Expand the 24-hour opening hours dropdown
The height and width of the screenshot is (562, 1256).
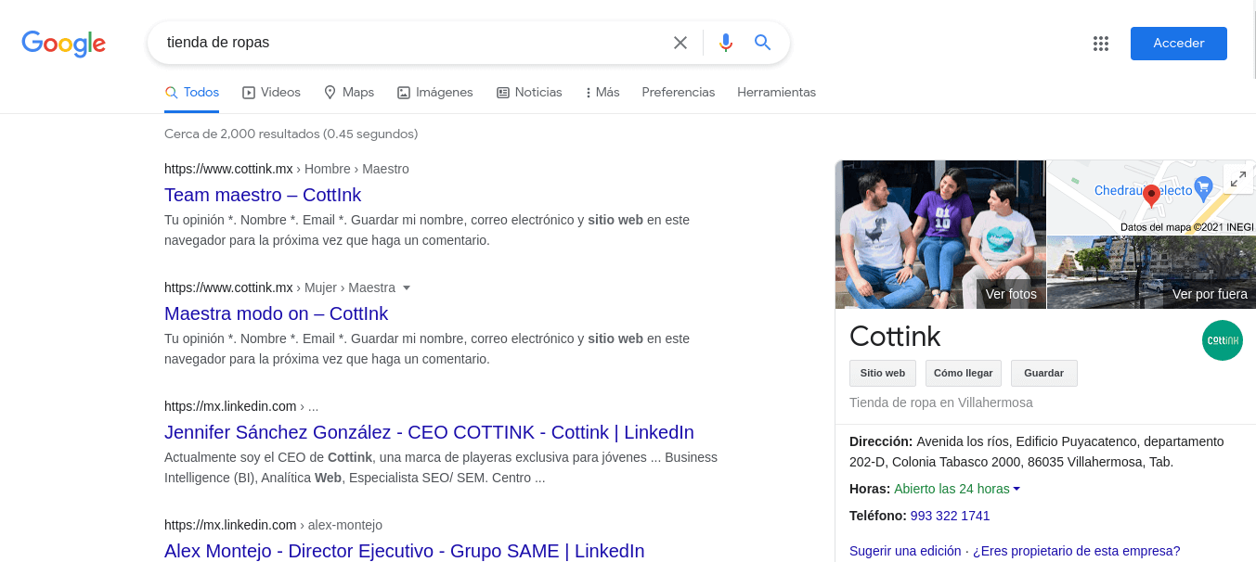point(1016,489)
